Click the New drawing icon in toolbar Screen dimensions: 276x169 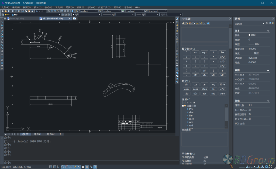[x=3, y=11]
